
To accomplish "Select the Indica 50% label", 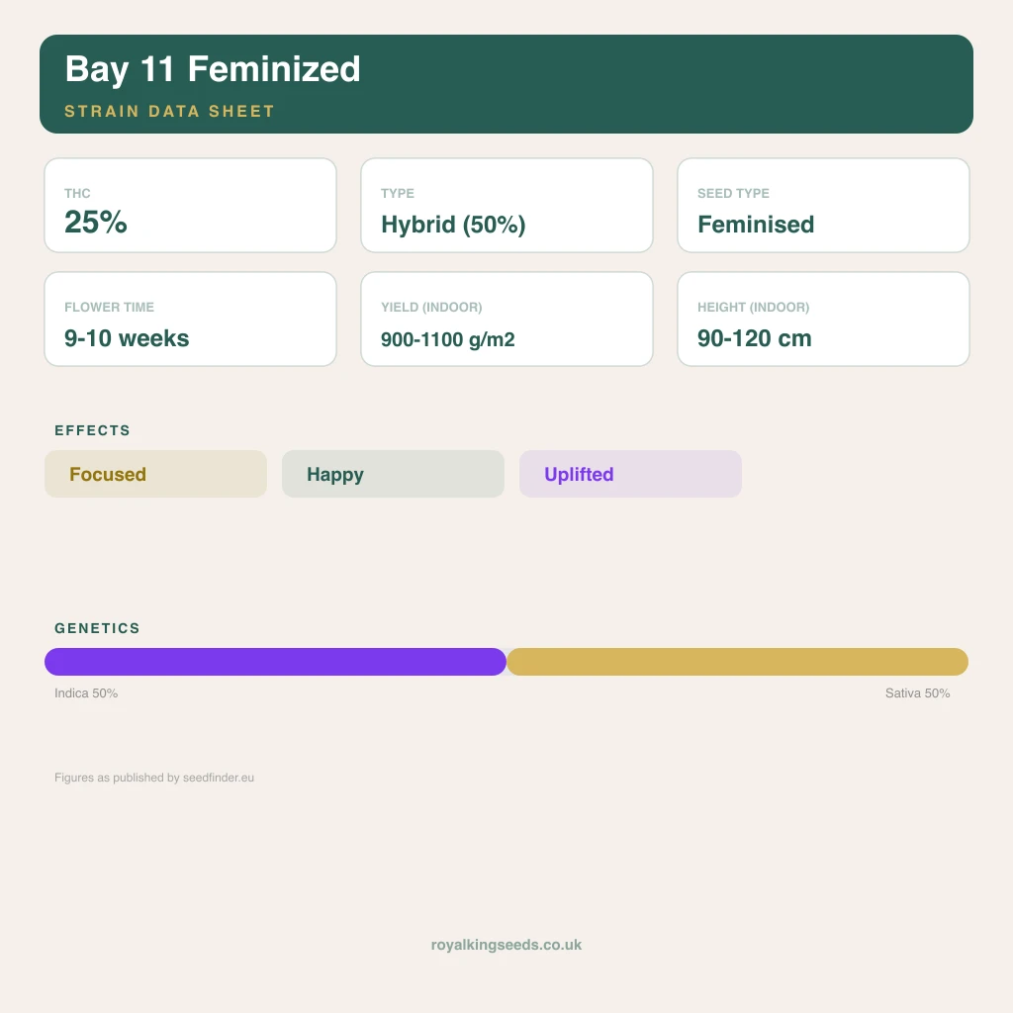I will coord(86,693).
